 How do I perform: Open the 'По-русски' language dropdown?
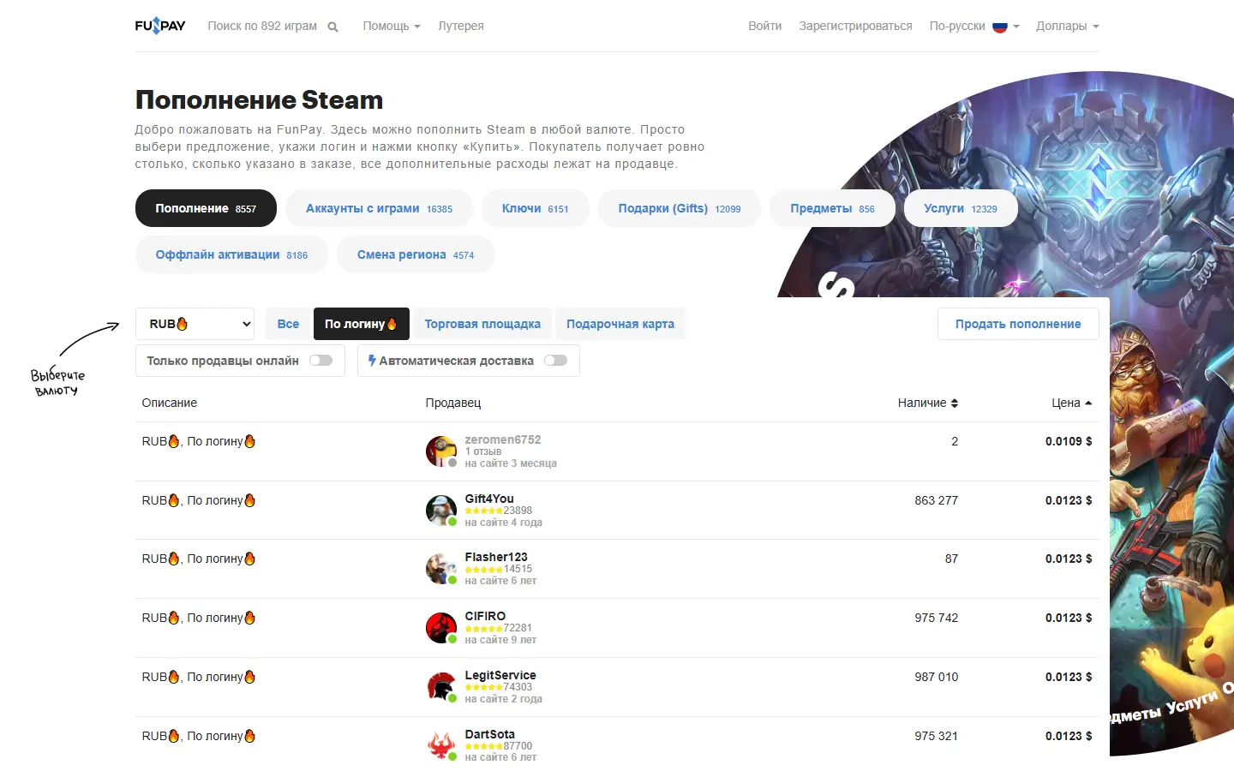click(974, 26)
